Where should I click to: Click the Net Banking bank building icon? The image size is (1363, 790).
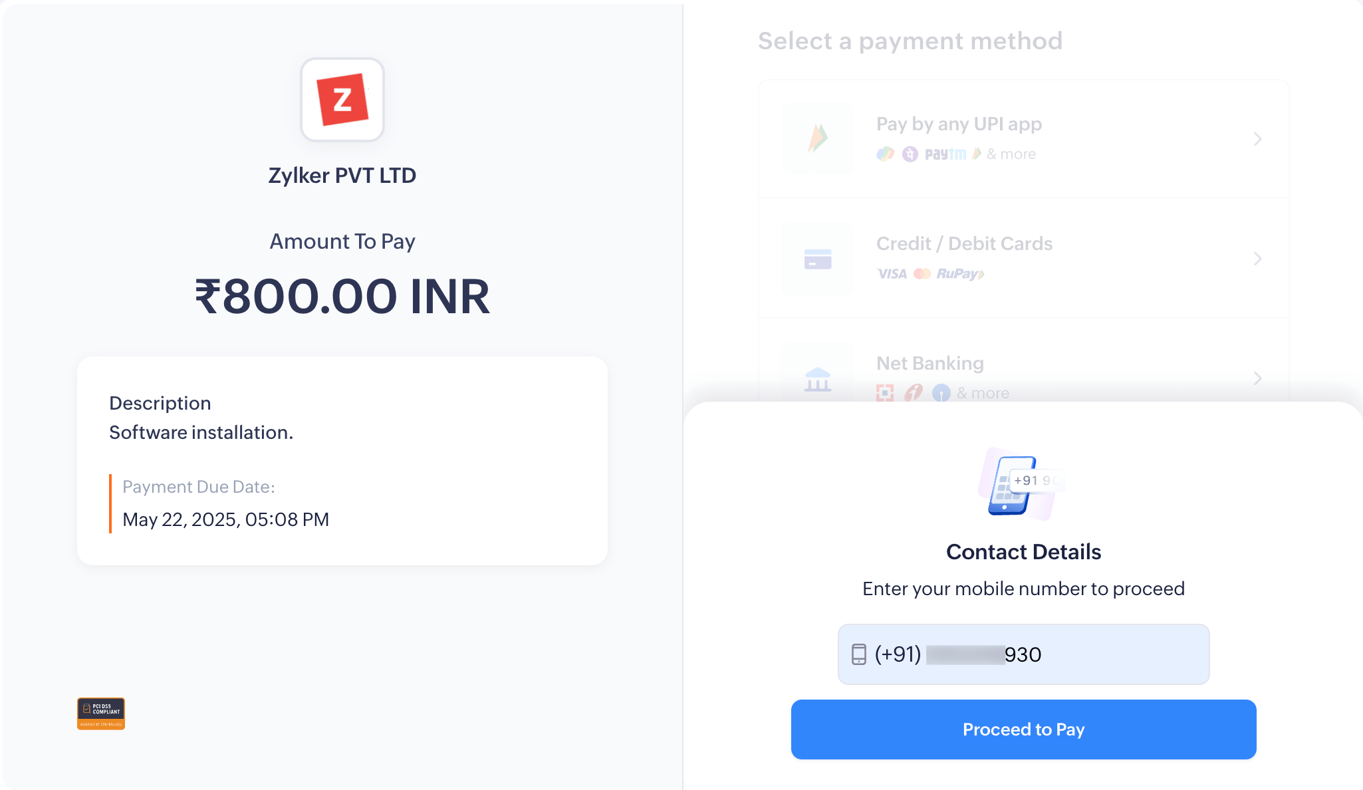click(x=818, y=380)
